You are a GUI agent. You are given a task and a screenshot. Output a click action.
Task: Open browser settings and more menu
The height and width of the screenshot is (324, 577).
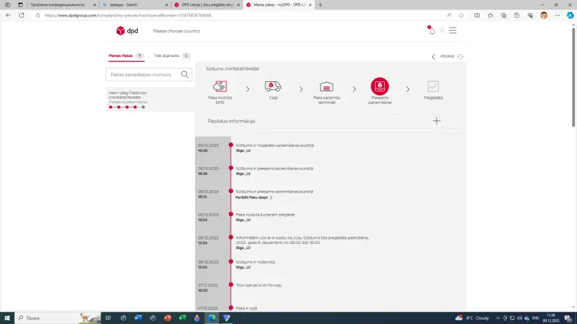tap(558, 15)
